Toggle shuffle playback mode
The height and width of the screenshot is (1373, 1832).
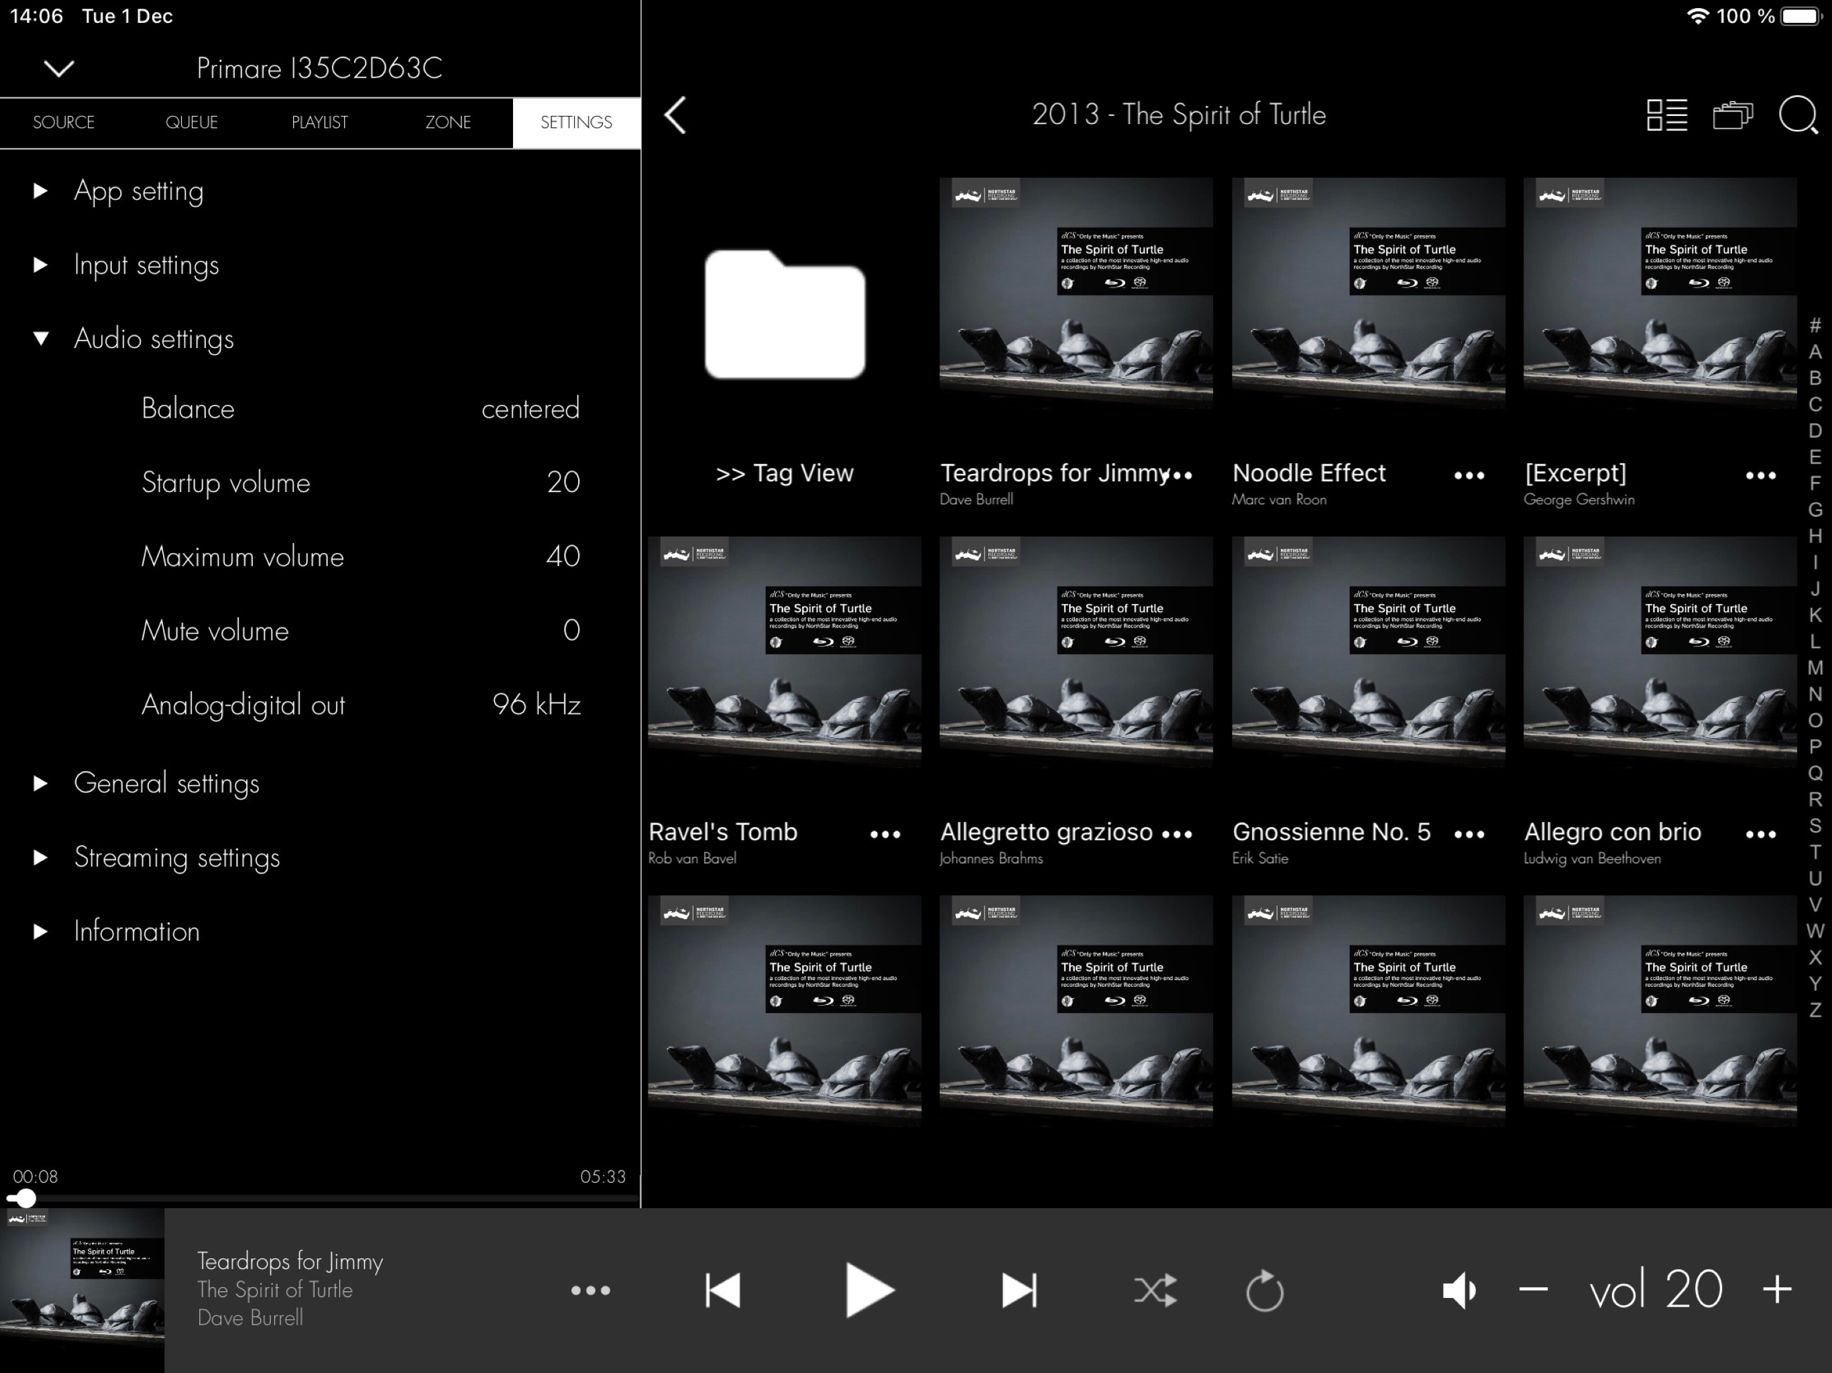[x=1155, y=1289]
